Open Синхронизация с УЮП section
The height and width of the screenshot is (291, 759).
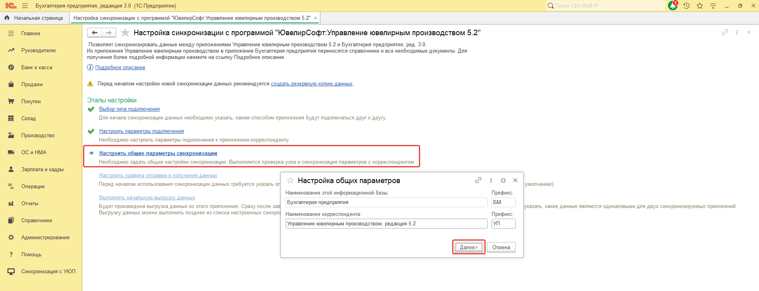[x=48, y=272]
